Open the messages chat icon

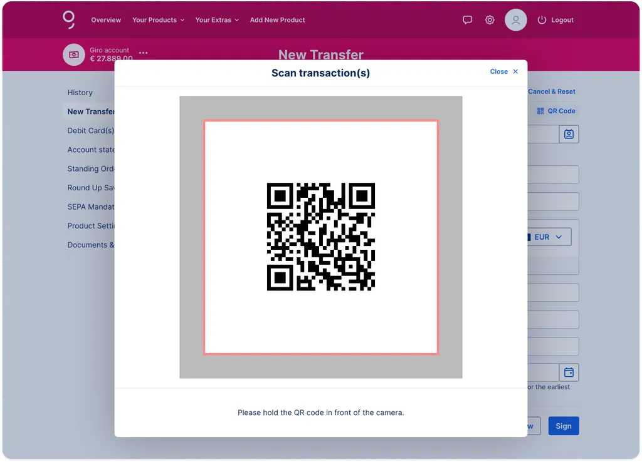[x=467, y=19]
